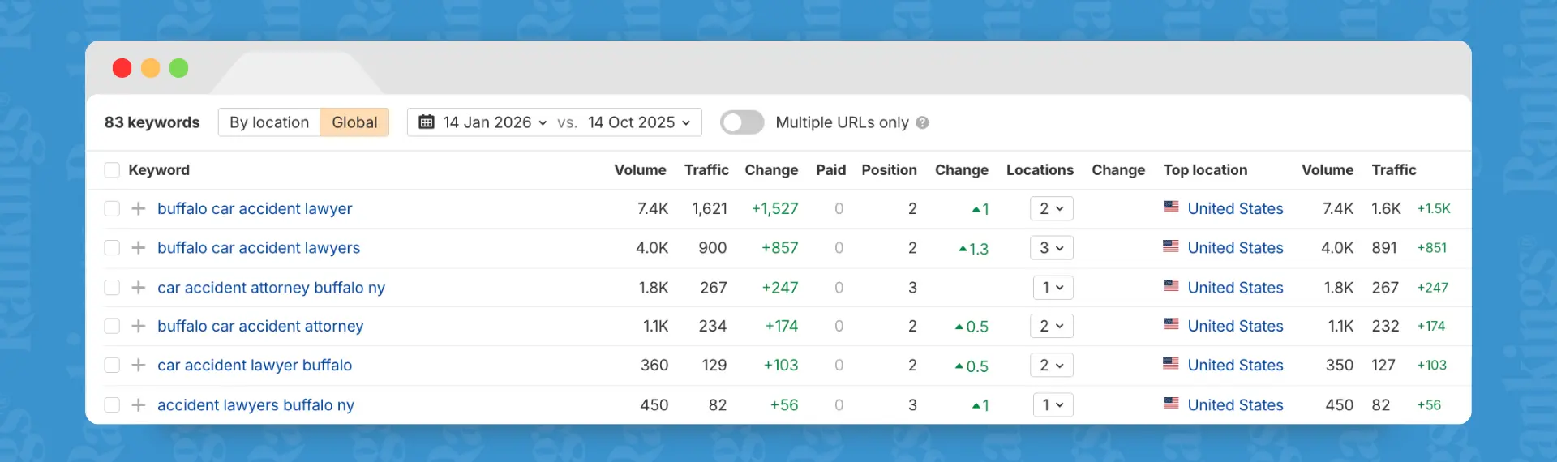Expand plus icon for car accident attorney buffalo ny
1557x462 pixels.
tap(139, 288)
